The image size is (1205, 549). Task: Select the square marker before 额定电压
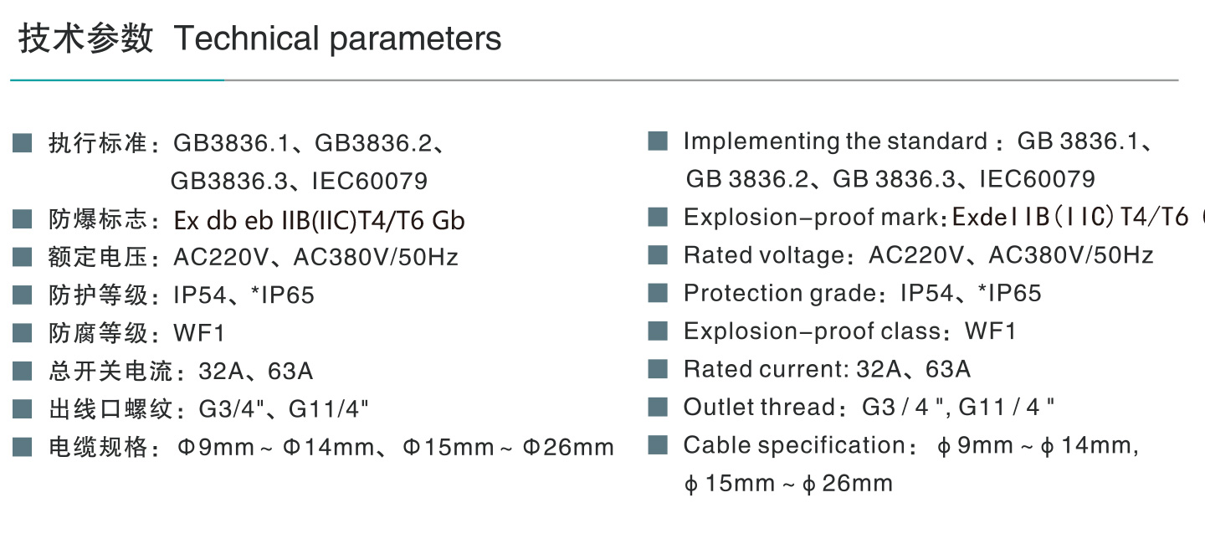pos(22,257)
